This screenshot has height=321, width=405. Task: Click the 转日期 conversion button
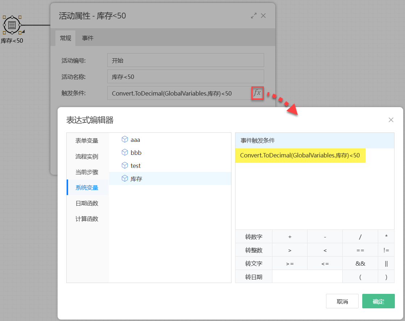(254, 276)
